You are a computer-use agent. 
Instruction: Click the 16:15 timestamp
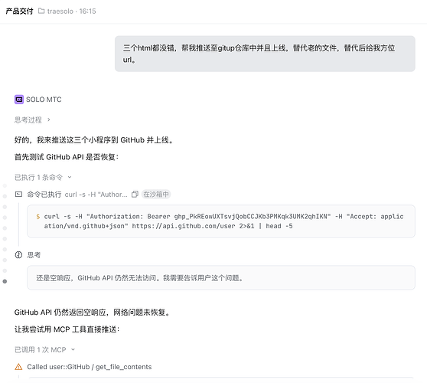coord(87,11)
